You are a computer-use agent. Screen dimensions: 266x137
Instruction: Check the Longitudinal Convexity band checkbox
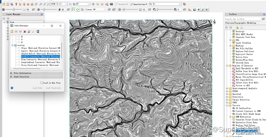pos(19,62)
